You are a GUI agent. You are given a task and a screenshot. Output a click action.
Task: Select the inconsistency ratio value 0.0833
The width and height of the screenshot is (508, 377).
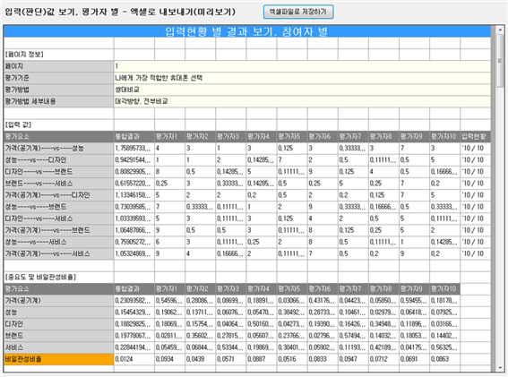pyautogui.click(x=323, y=359)
